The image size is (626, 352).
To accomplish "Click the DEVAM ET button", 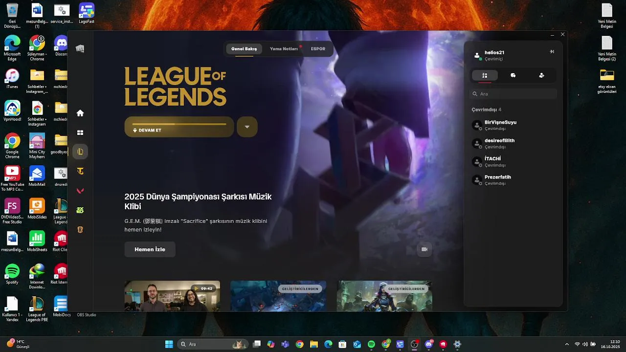I will coord(179,127).
